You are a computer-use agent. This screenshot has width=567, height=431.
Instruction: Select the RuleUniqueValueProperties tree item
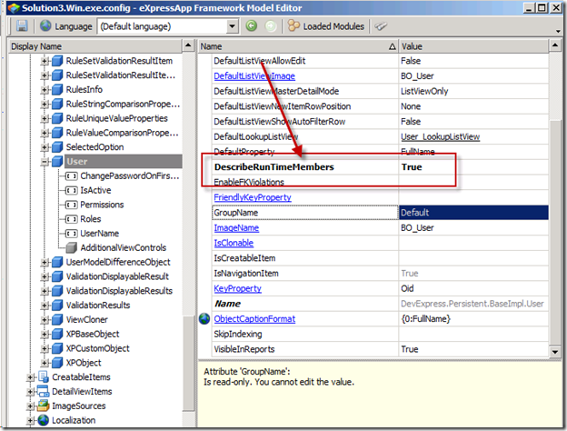(117, 118)
